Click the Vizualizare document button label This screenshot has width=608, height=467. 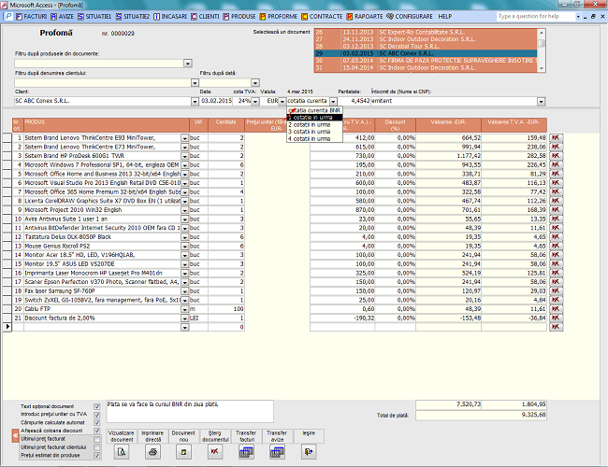point(122,436)
